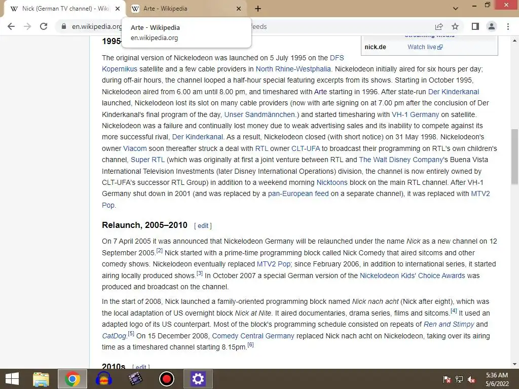Image resolution: width=519 pixels, height=389 pixels.
Task: Open the taskbar clock showing 5:36 AM
Action: click(497, 379)
